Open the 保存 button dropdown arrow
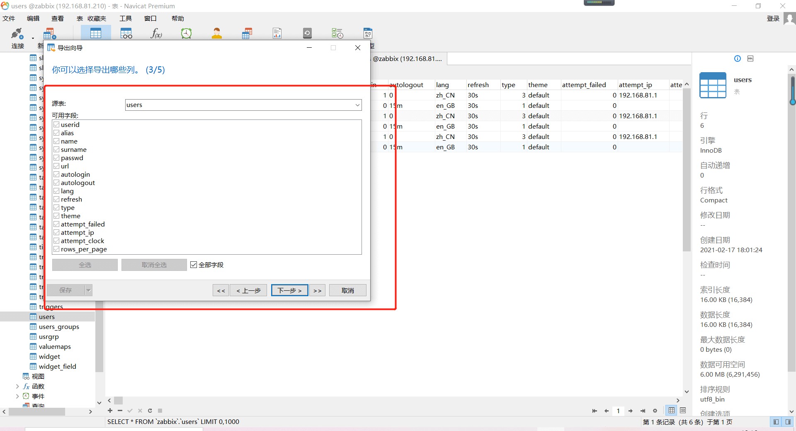796x431 pixels. tap(88, 290)
